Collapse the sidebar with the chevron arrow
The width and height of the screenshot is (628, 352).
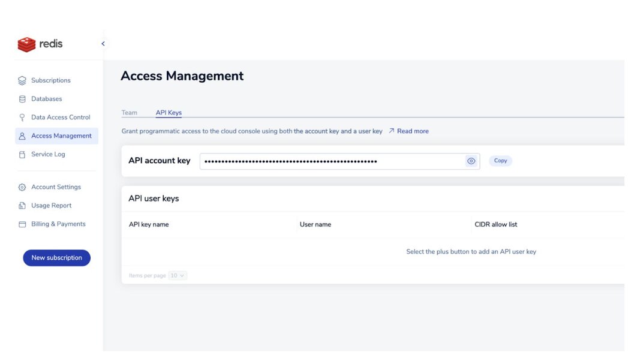click(x=103, y=44)
